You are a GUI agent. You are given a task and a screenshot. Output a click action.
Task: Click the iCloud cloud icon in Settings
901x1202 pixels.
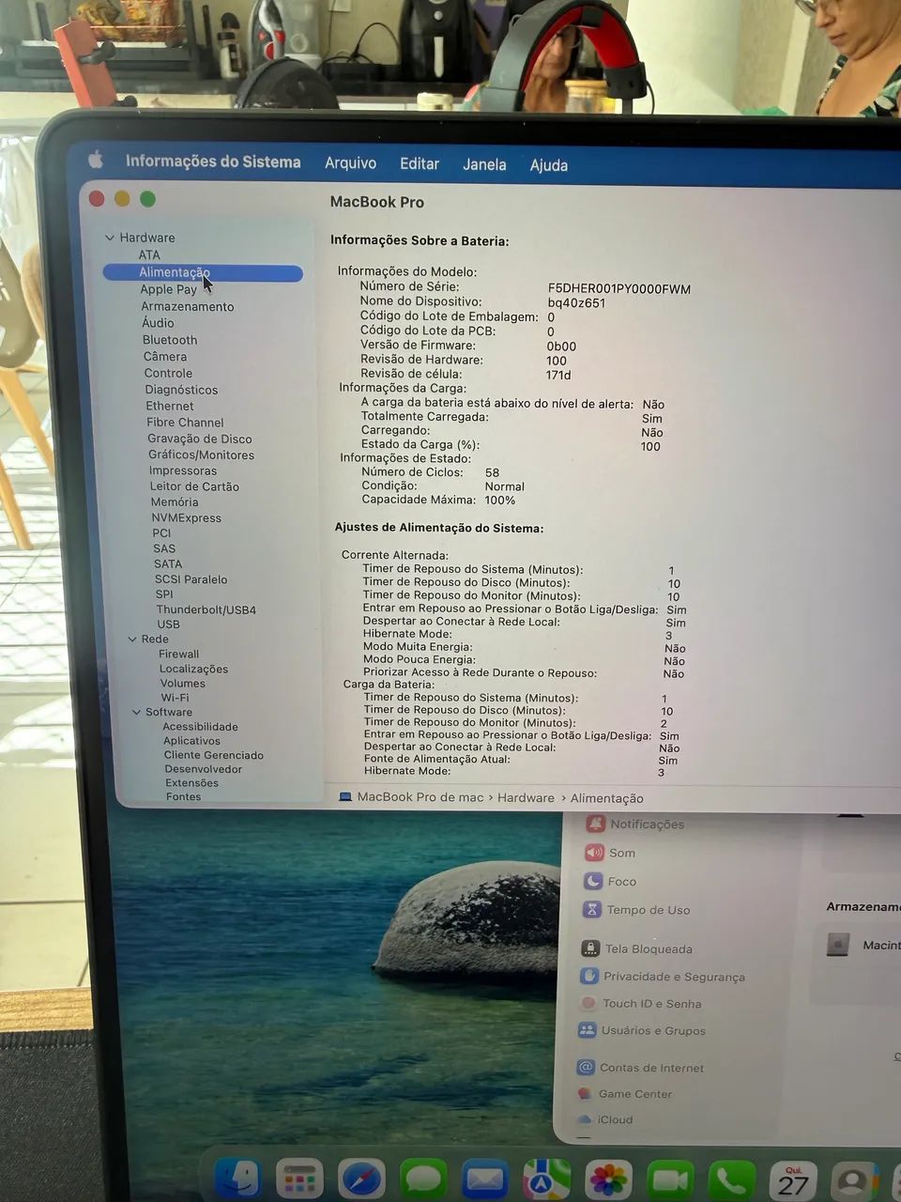pyautogui.click(x=585, y=1119)
